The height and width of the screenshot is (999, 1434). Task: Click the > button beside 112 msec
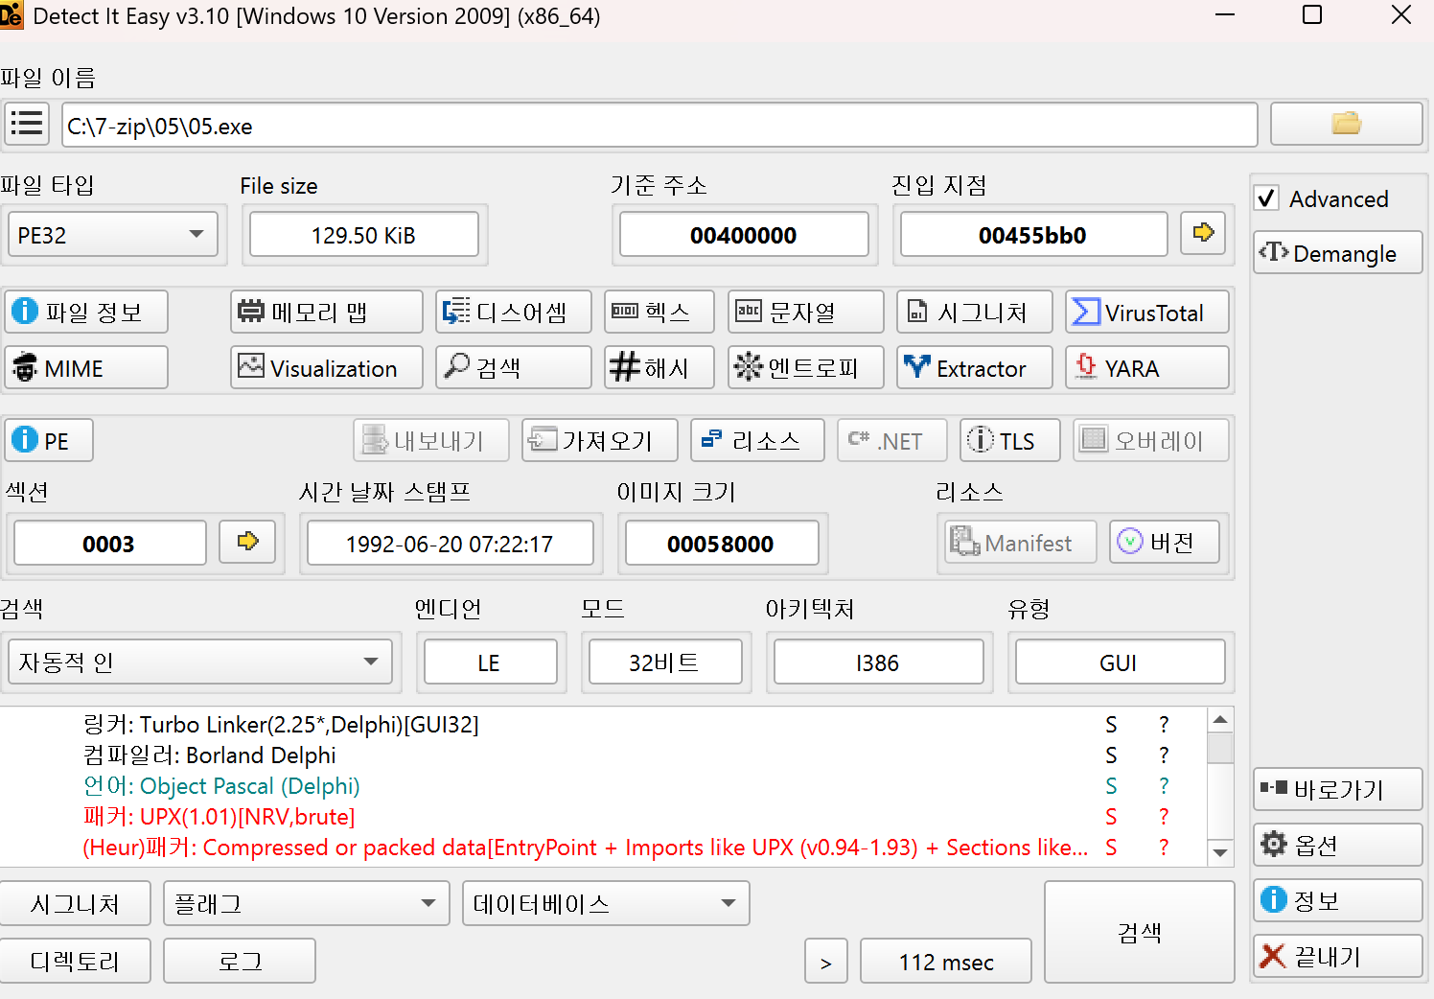click(x=825, y=961)
